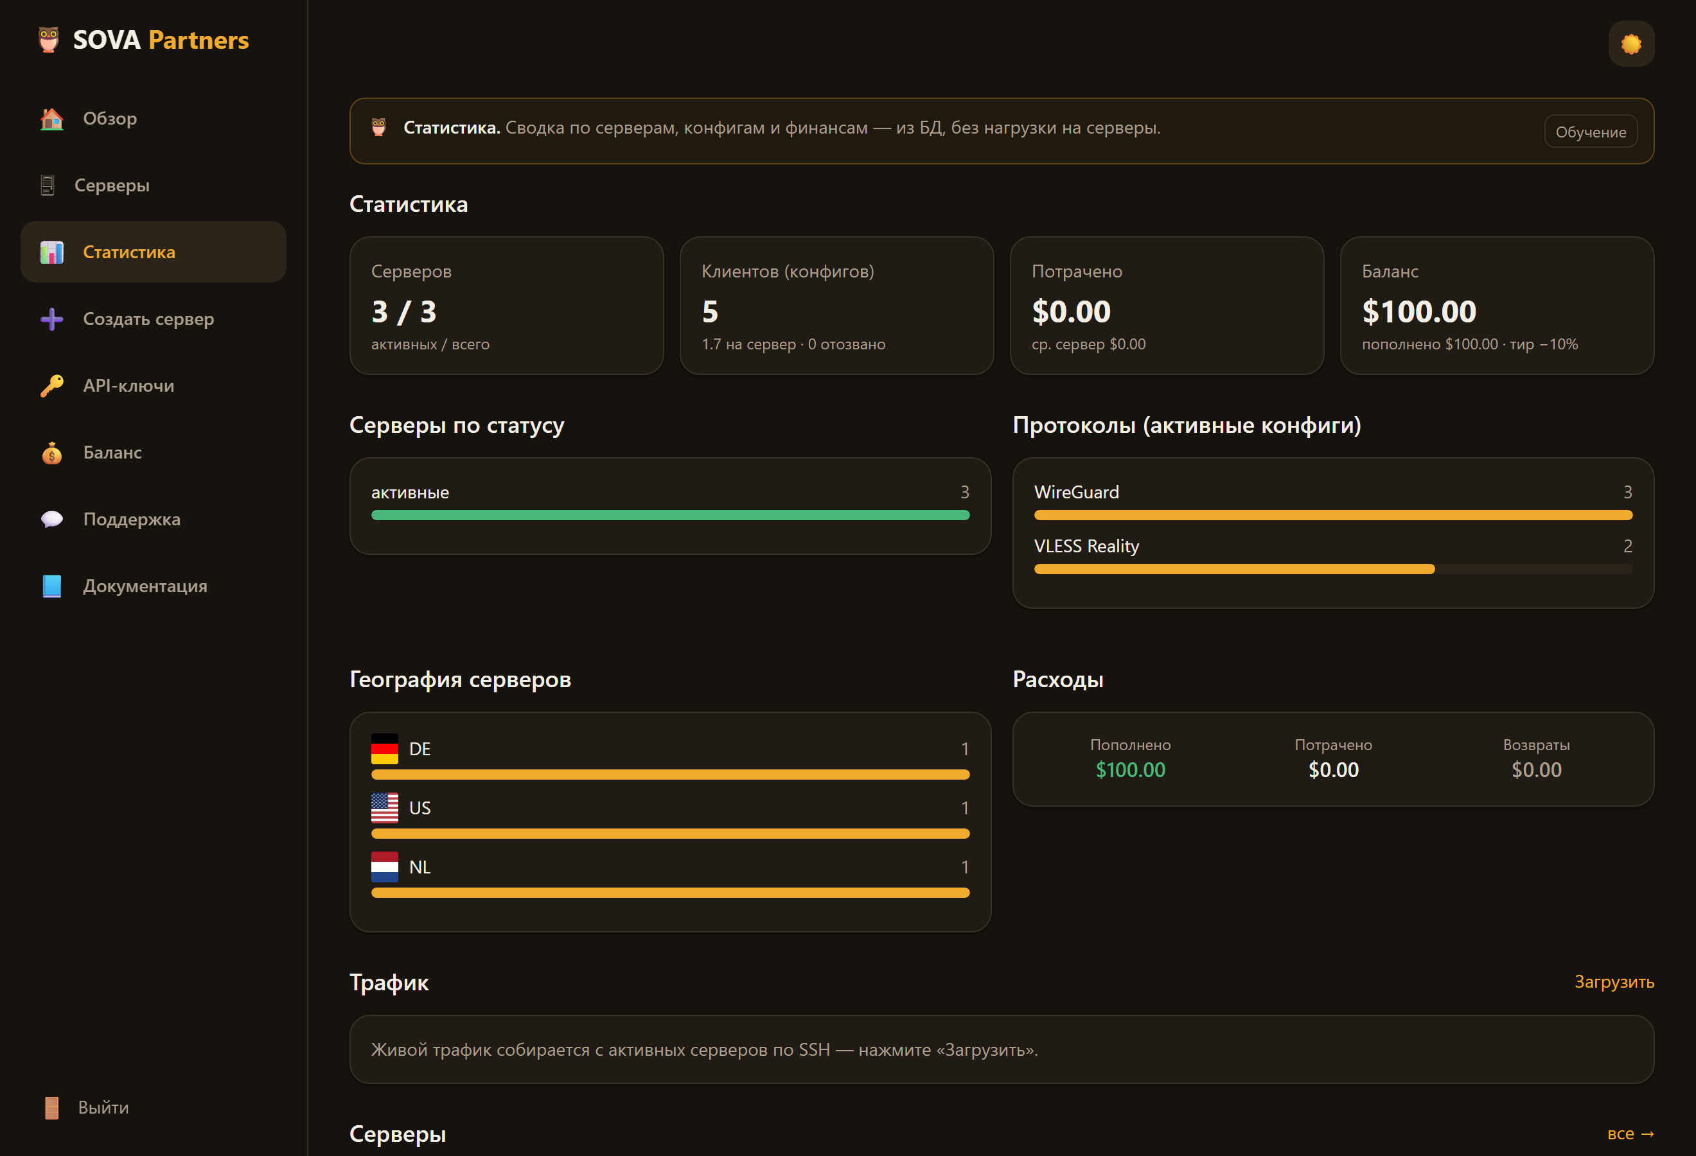The height and width of the screenshot is (1156, 1696).
Task: Open the все → servers link
Action: click(1630, 1134)
